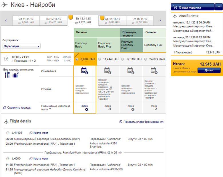Click the Economy Flex changes calendar icon

pyautogui.click(x=154, y=70)
